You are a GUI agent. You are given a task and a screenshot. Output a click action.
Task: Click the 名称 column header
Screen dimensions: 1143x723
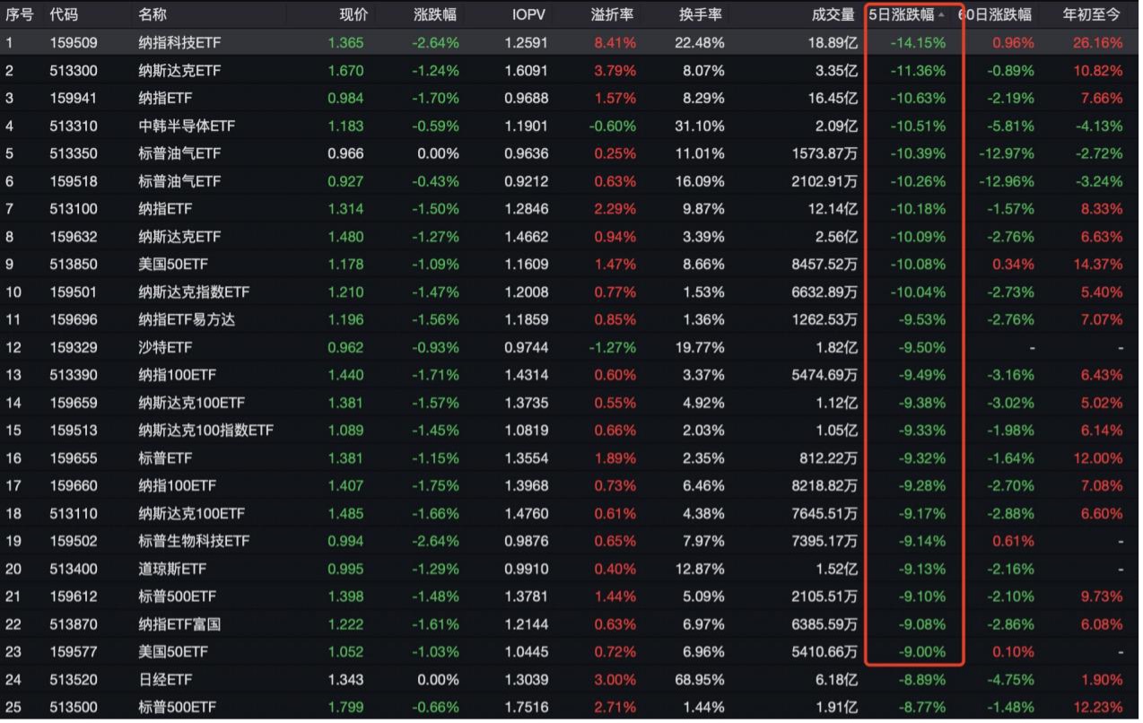pos(153,15)
